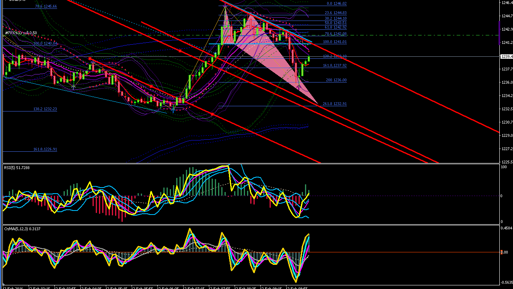The image size is (513, 289).
Task: Click the Fibonacci label 161.8 1226.91
Action: [x=45, y=149]
